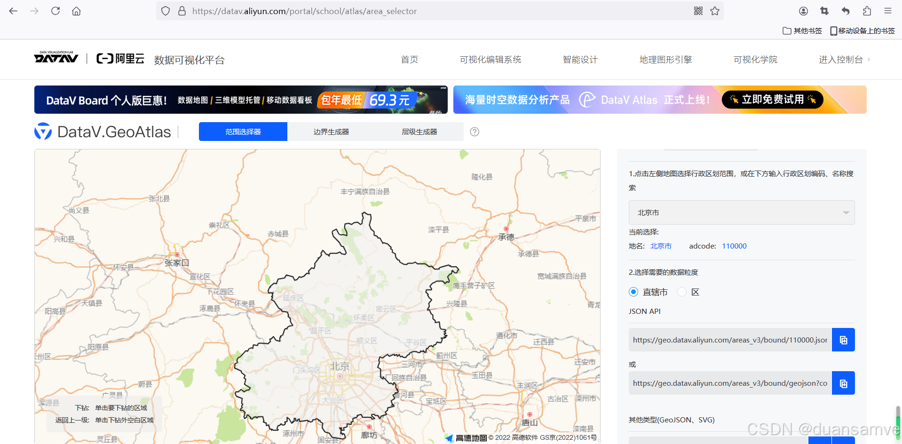Click the 北京 city label on map

click(340, 366)
